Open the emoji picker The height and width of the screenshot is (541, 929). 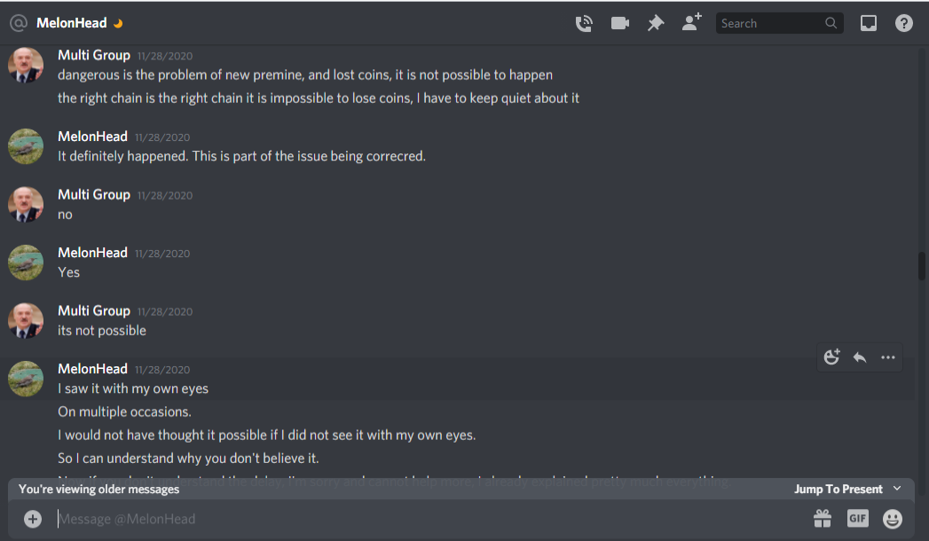tap(893, 519)
